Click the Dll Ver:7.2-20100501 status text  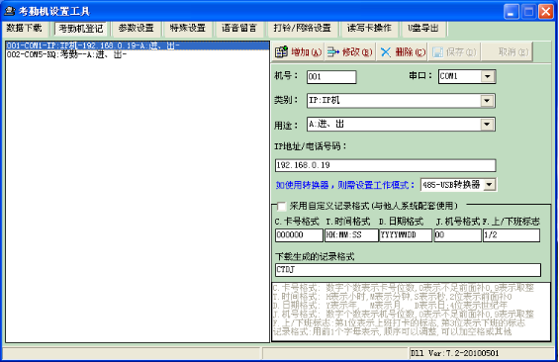(x=454, y=353)
